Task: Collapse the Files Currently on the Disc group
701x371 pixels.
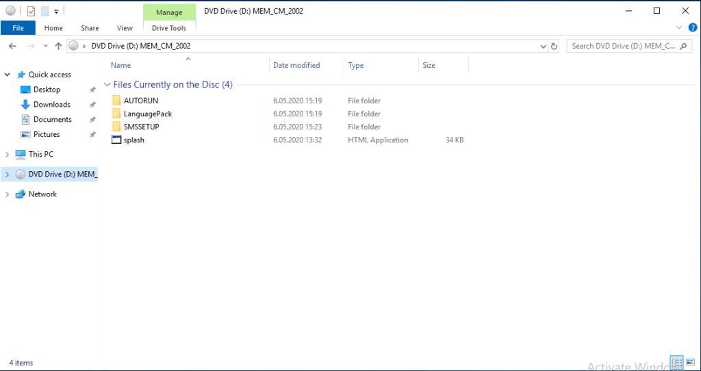Action: 107,85
